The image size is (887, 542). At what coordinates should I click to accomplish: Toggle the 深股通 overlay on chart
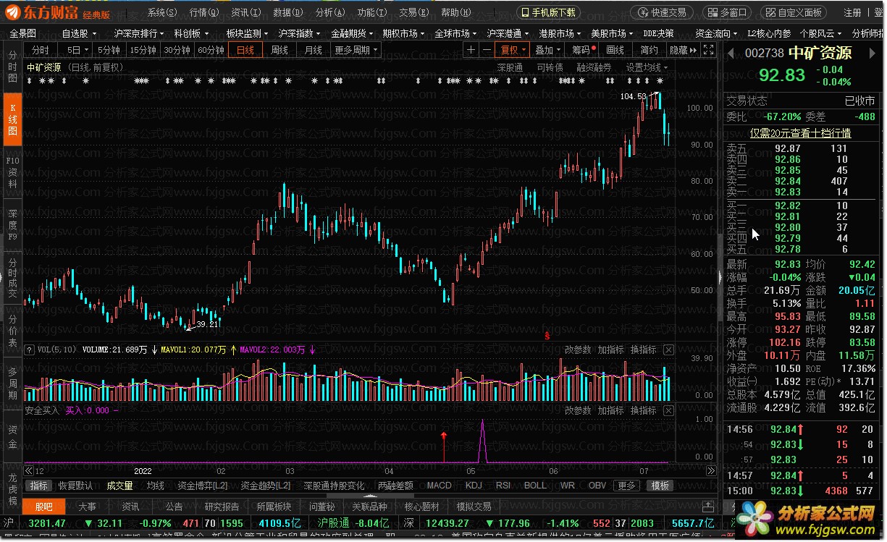point(510,67)
